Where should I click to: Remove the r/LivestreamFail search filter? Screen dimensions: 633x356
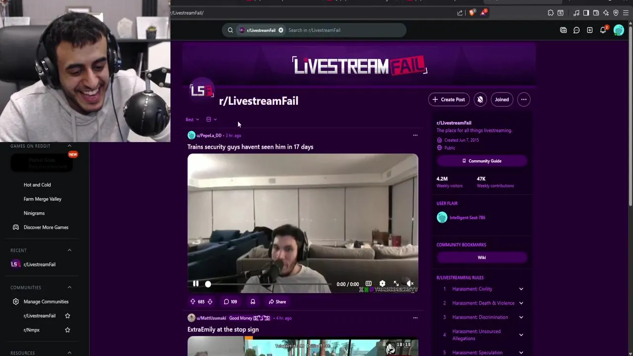tap(281, 30)
